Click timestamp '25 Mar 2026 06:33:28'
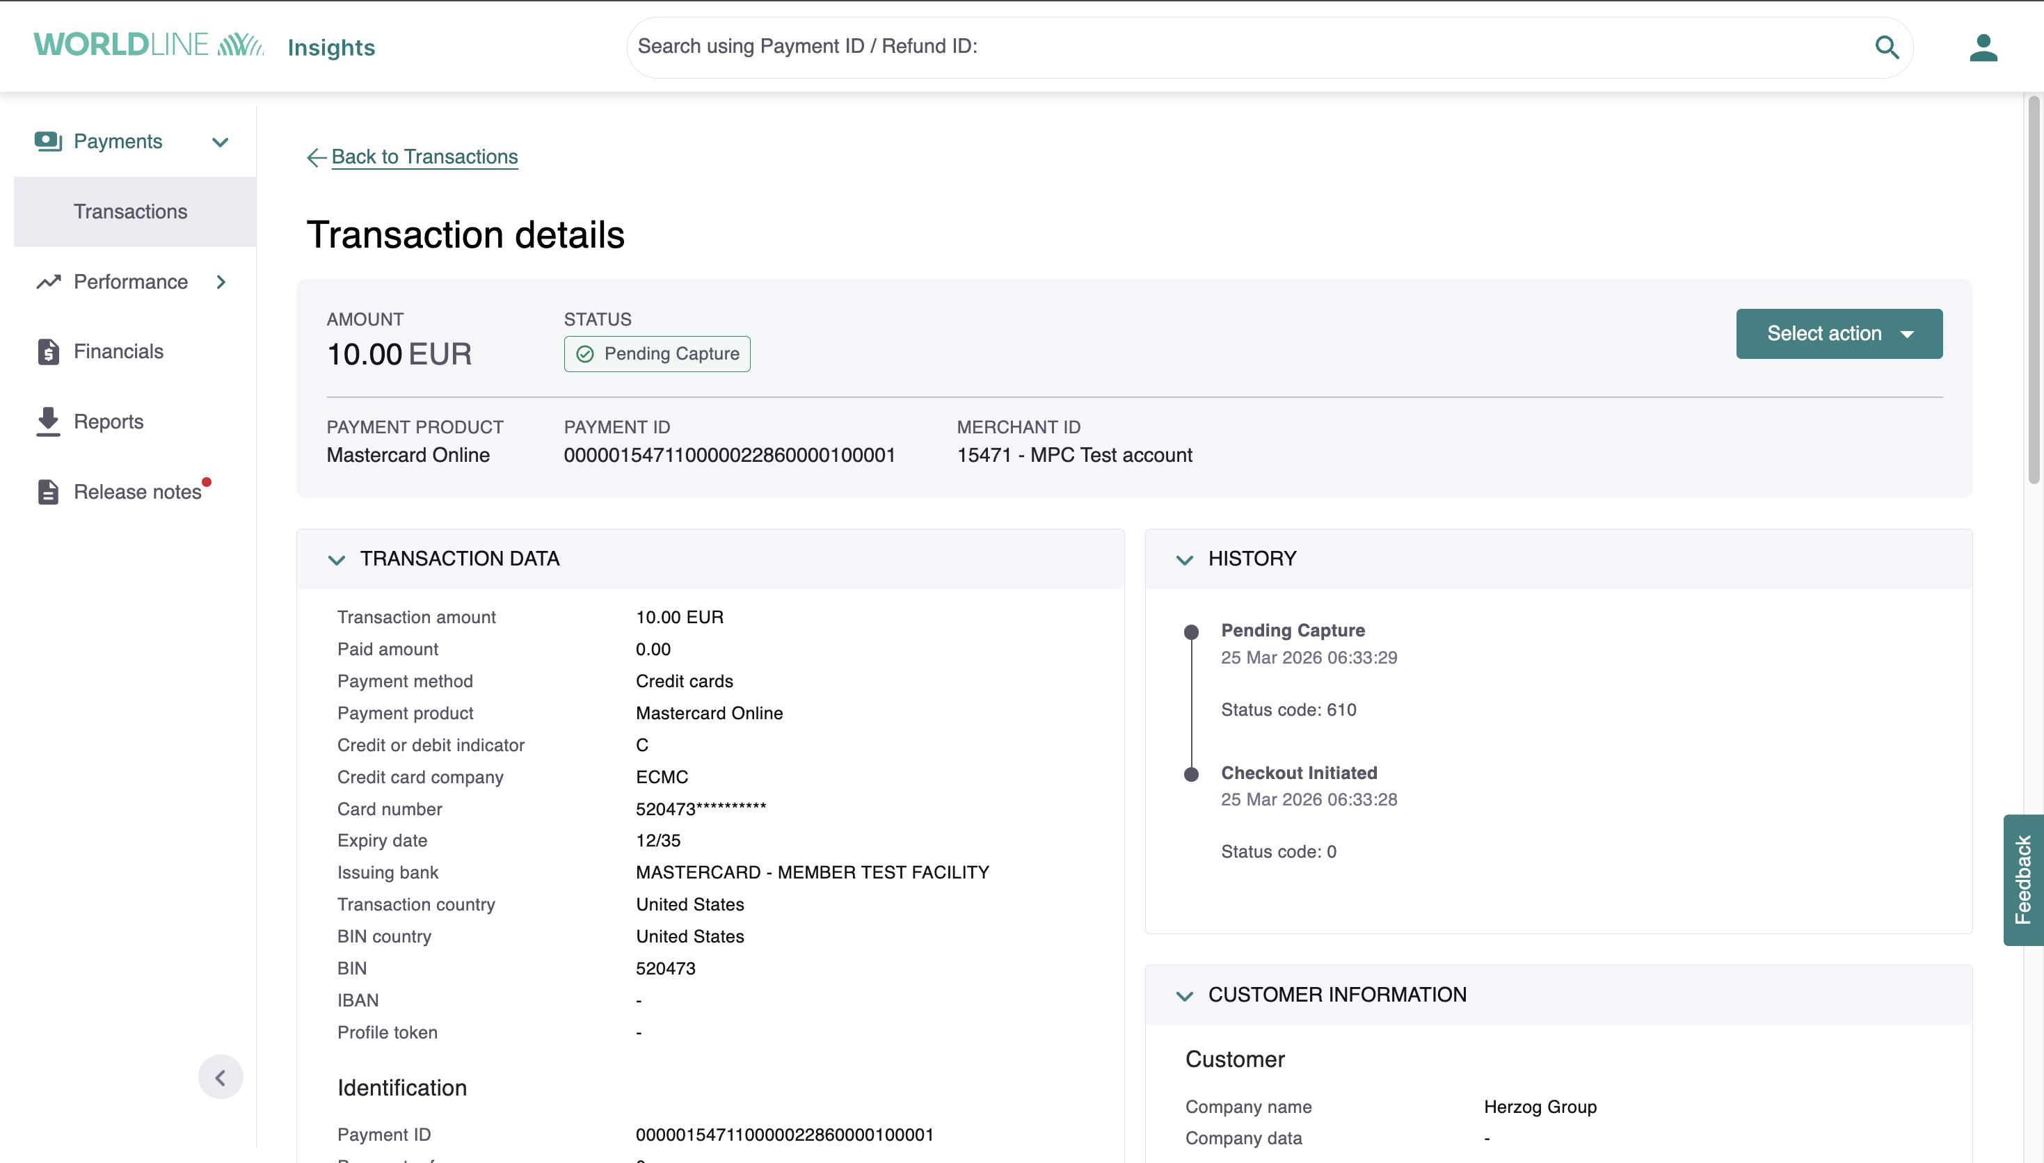The image size is (2044, 1163). 1309,800
